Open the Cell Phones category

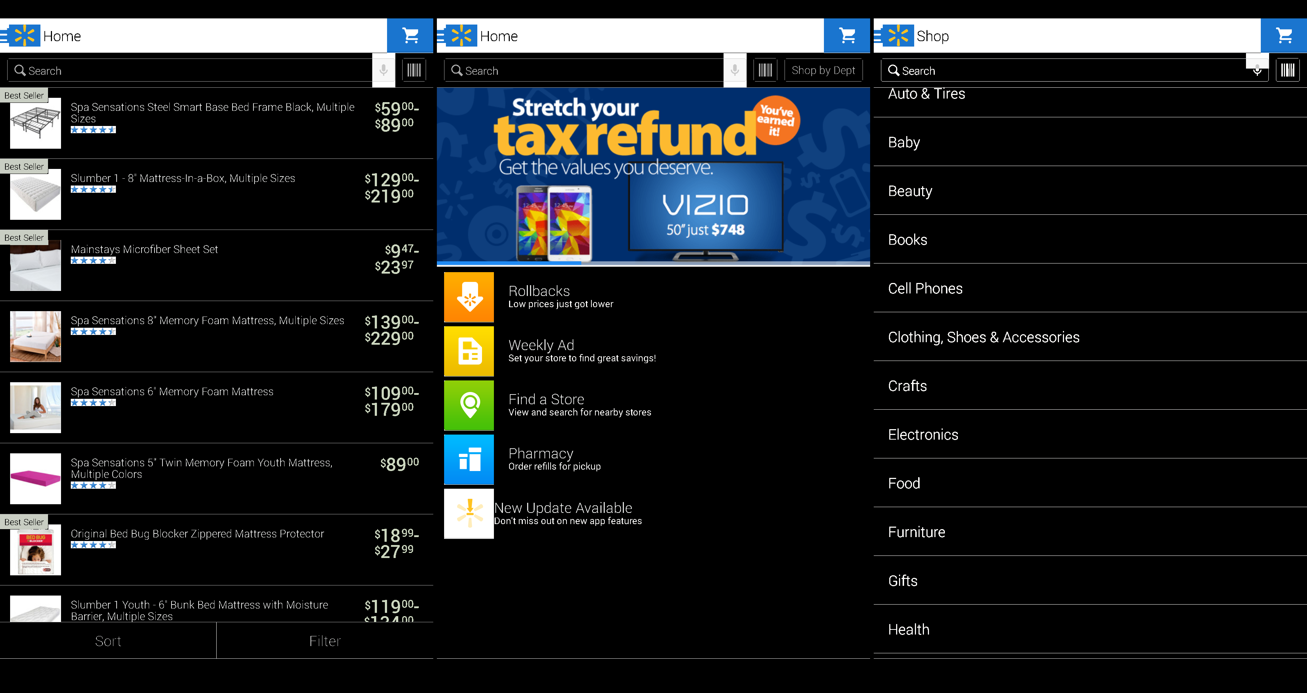pos(925,288)
